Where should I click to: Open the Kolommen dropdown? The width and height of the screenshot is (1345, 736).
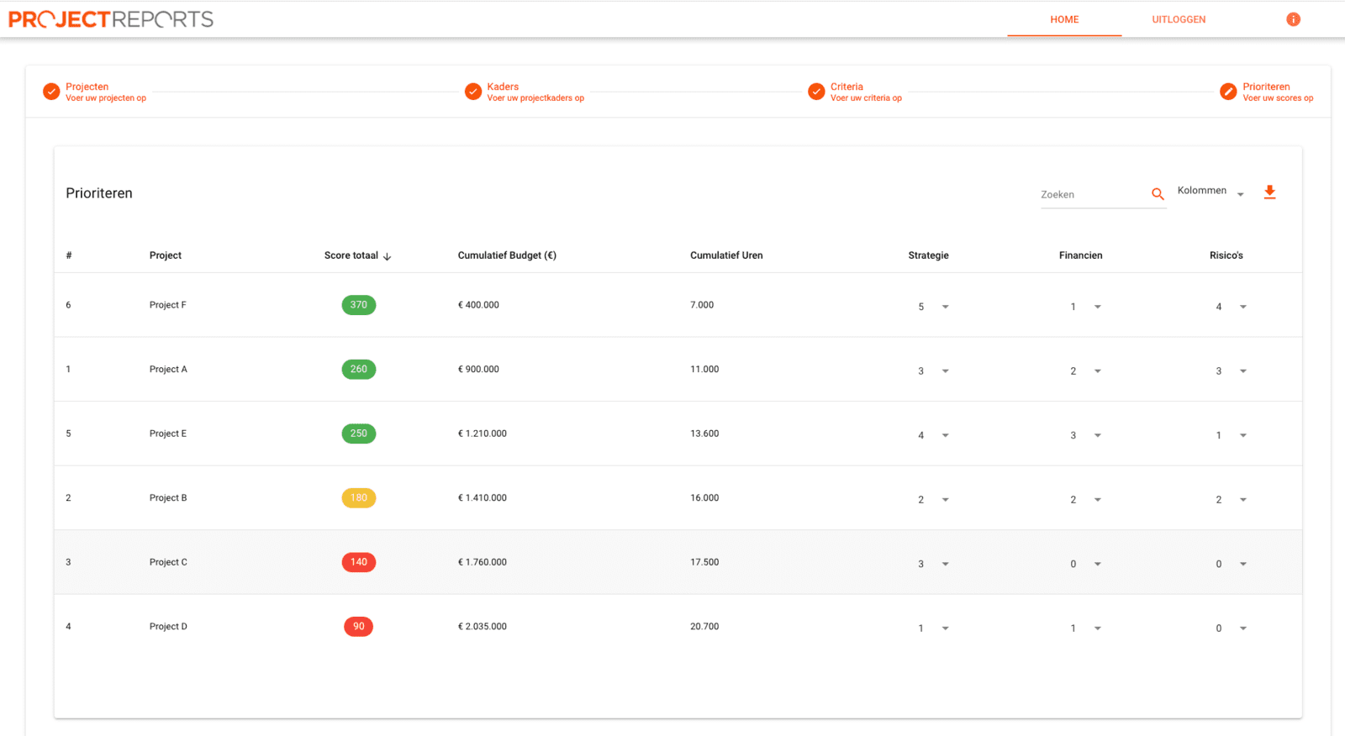1210,192
